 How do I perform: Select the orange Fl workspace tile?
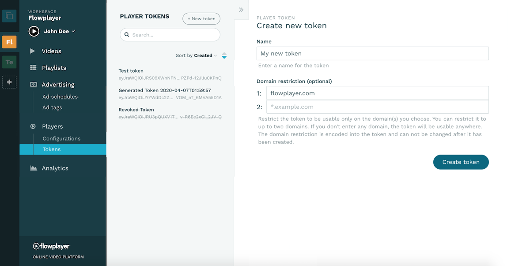pyautogui.click(x=9, y=42)
